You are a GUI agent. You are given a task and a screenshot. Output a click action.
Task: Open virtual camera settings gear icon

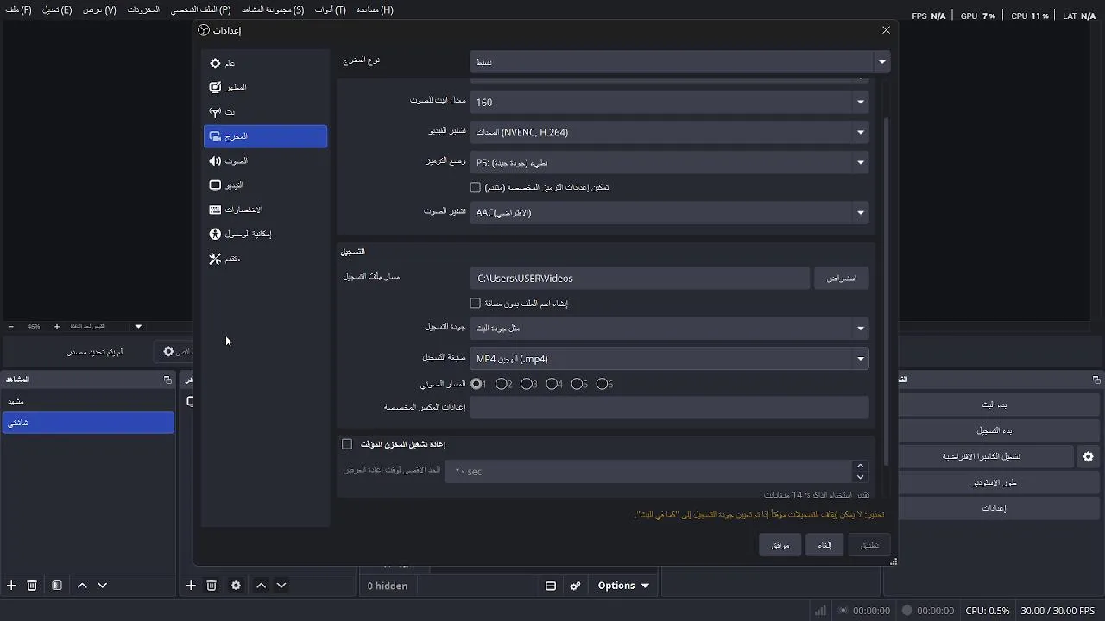tap(1088, 456)
